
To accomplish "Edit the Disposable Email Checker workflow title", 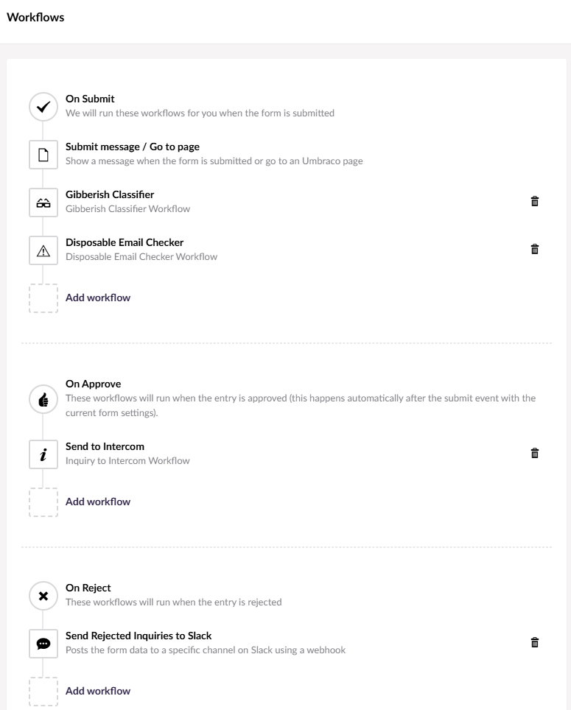I will click(125, 242).
